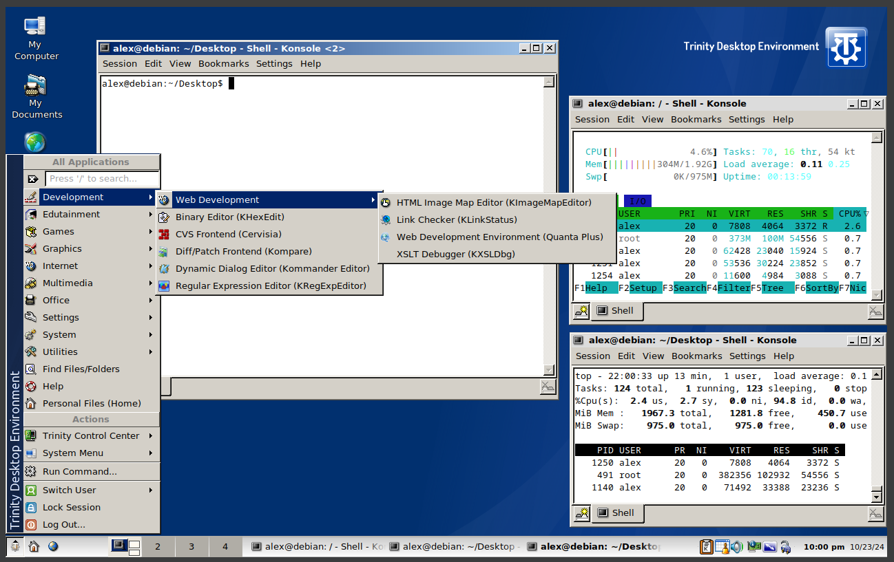The image size is (894, 562).
Task: Open Bookmarks menu in Konsole <2> window
Action: (x=223, y=64)
